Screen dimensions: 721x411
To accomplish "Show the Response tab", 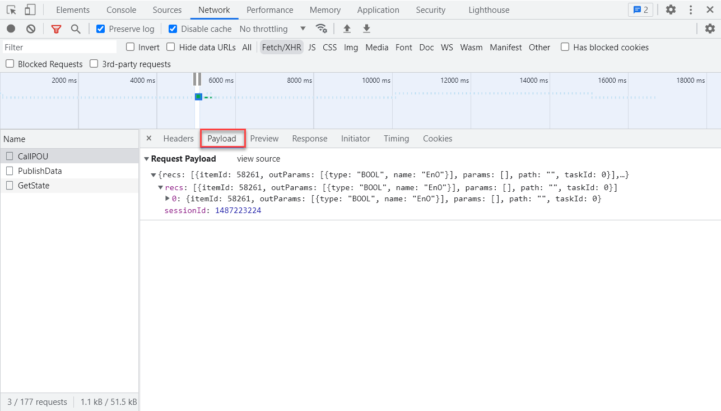I will pyautogui.click(x=310, y=139).
